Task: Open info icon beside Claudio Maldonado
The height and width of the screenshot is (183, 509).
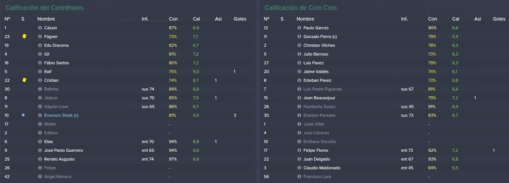Action: (x=299, y=168)
